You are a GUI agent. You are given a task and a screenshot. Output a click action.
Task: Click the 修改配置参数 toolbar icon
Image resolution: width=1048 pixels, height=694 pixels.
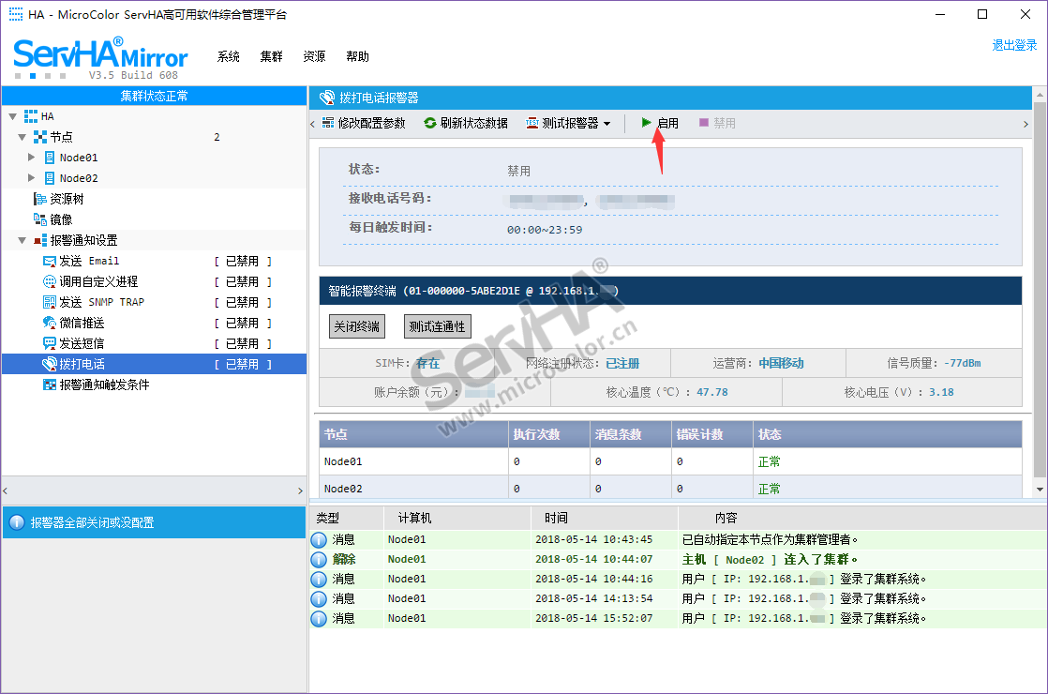click(x=327, y=123)
